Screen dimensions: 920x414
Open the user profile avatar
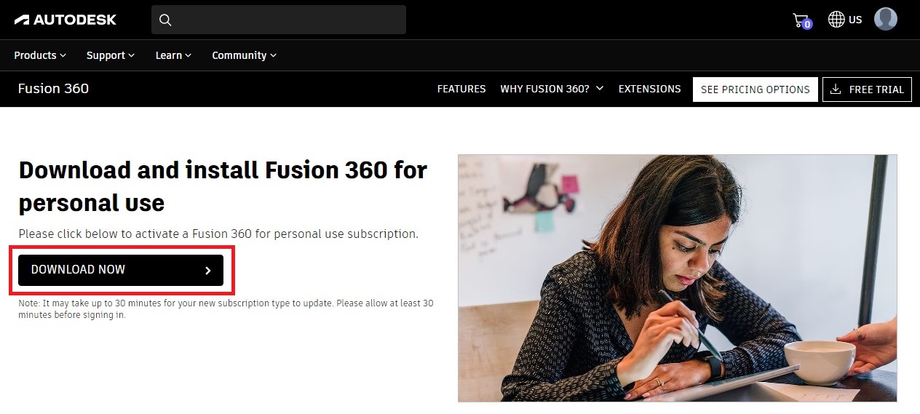tap(886, 19)
